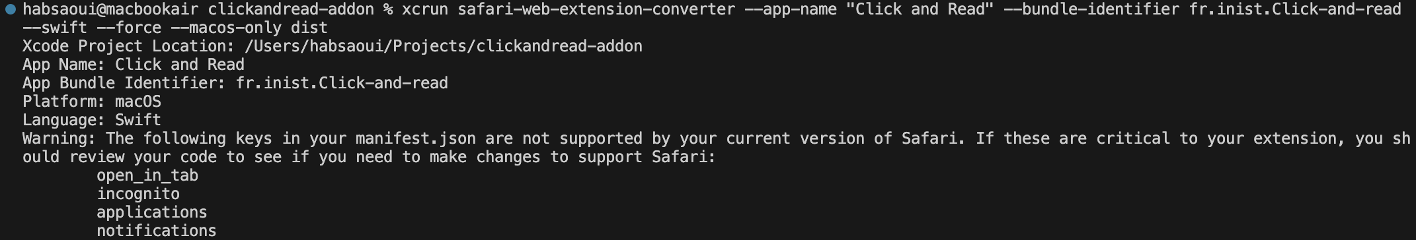The height and width of the screenshot is (240, 1416).
Task: Click fr.inist.Click-and-read in App Bundle Identifier line
Action: coord(342,83)
